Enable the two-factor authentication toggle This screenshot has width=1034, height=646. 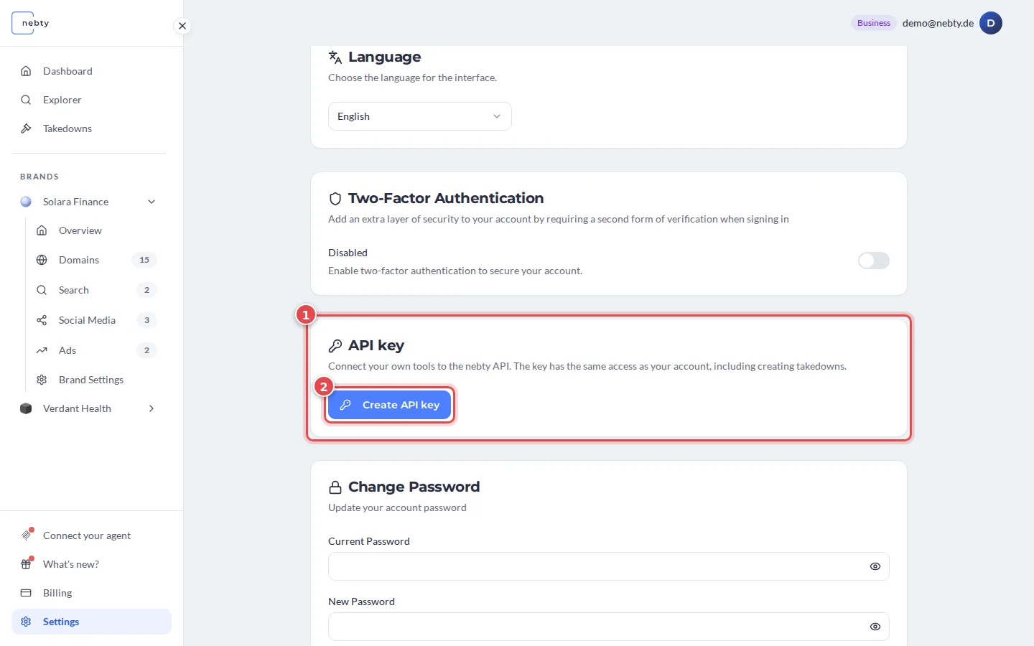pyautogui.click(x=874, y=261)
